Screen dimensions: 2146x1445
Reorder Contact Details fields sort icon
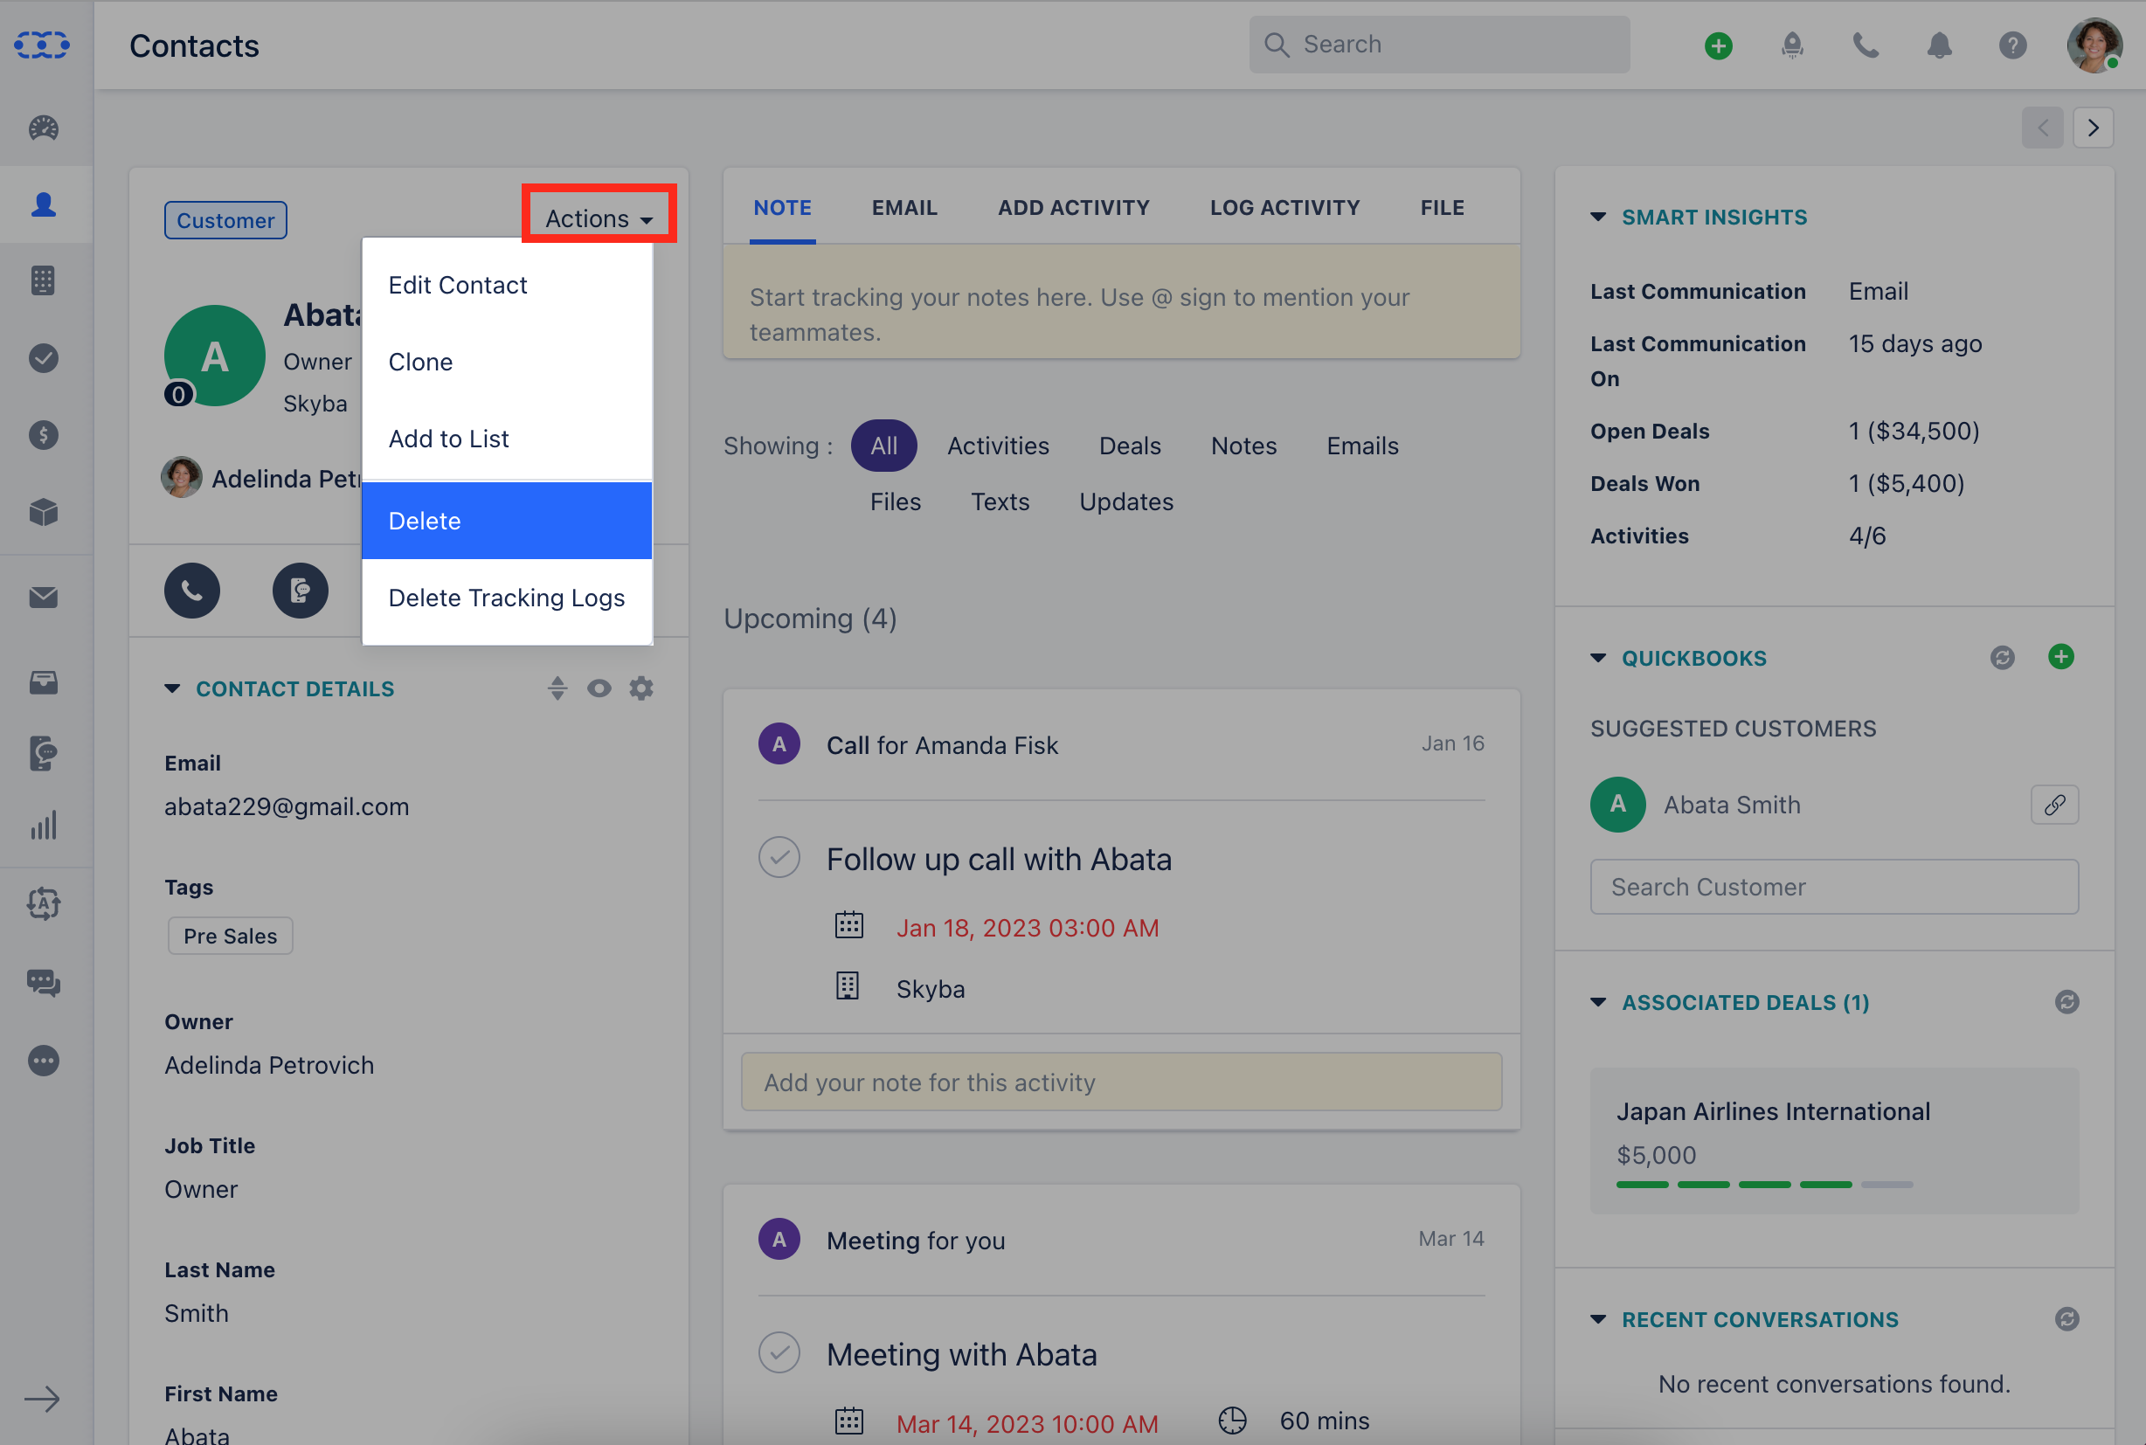[x=557, y=688]
